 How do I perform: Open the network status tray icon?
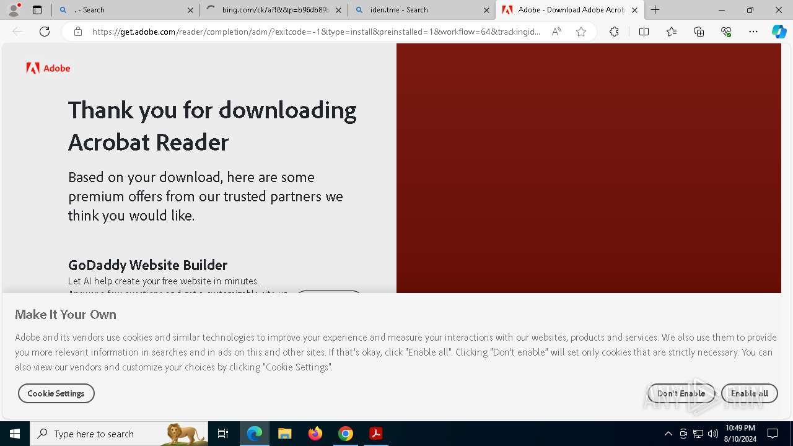click(x=698, y=434)
